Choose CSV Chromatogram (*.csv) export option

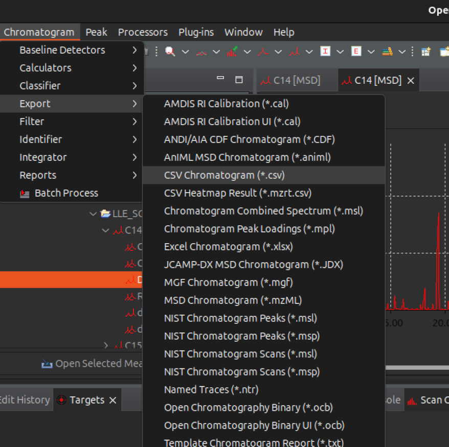pyautogui.click(x=224, y=175)
